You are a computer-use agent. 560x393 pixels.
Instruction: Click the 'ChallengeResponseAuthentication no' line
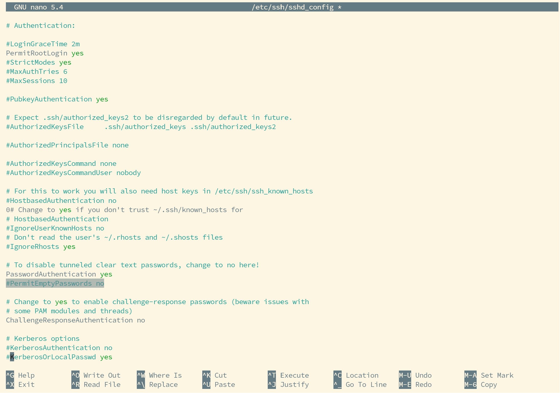click(x=76, y=320)
